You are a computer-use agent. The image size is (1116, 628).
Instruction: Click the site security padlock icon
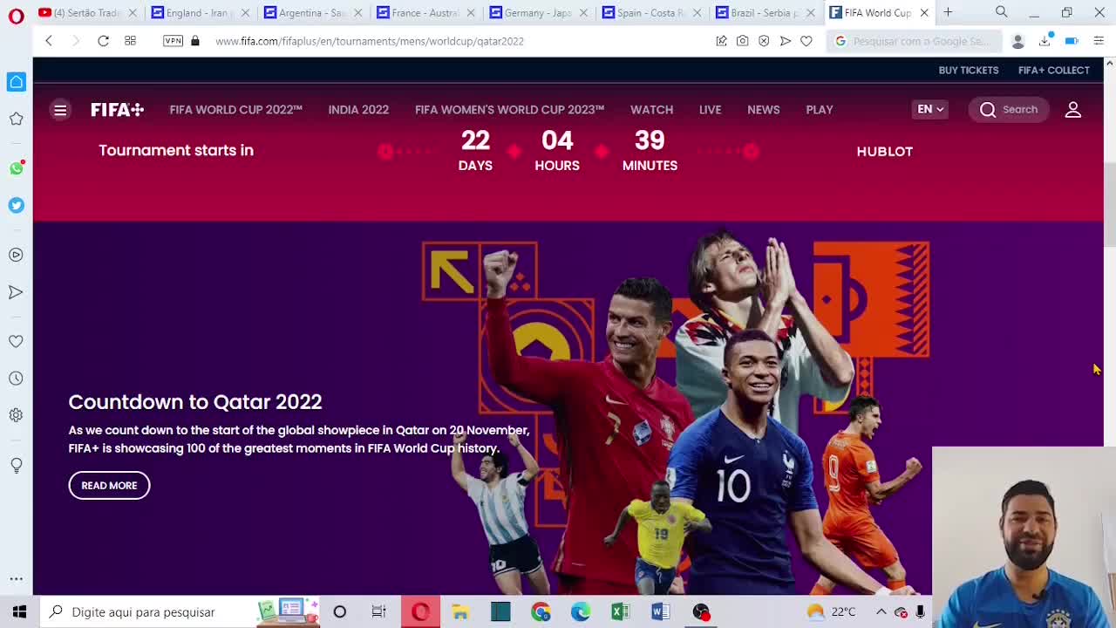(x=194, y=41)
